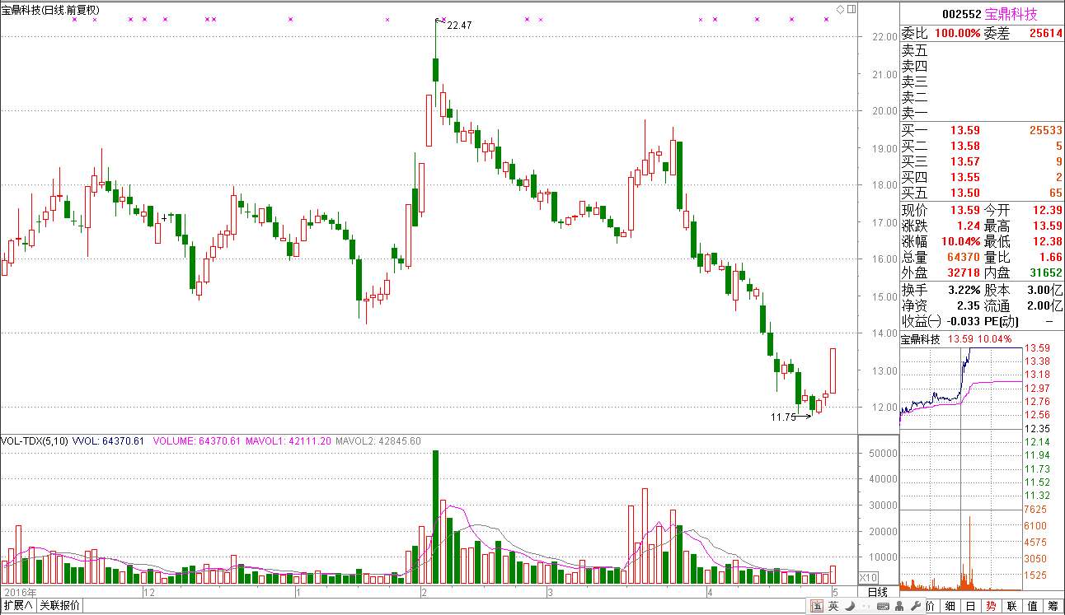The image size is (1065, 615).
Task: Click the 11.75 low price marker
Action: pyautogui.click(x=783, y=417)
